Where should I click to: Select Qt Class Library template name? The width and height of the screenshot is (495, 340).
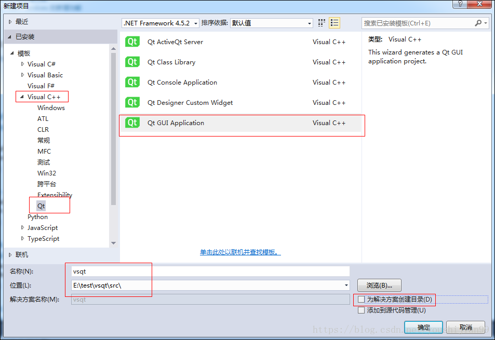tap(171, 62)
